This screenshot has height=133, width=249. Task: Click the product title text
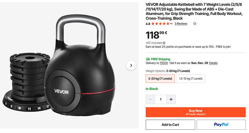click(194, 11)
